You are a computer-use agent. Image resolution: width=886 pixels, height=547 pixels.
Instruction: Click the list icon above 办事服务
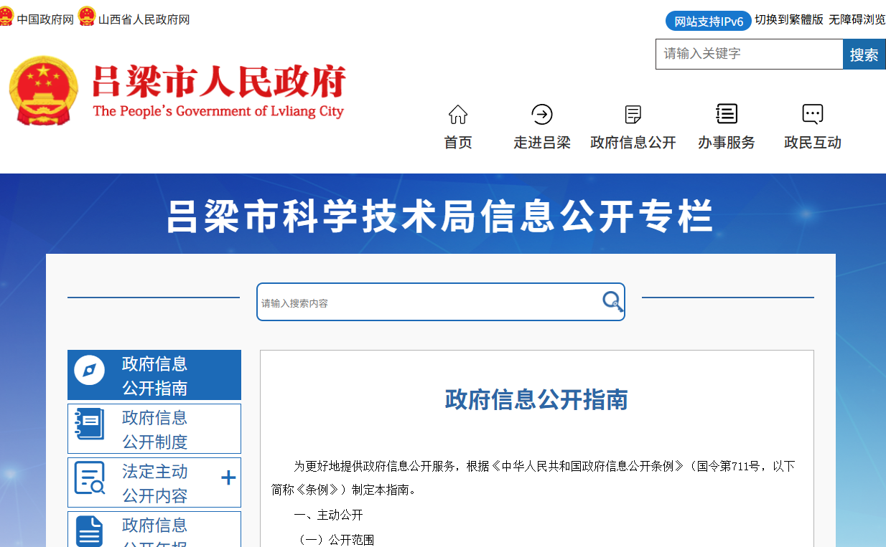[x=727, y=113]
